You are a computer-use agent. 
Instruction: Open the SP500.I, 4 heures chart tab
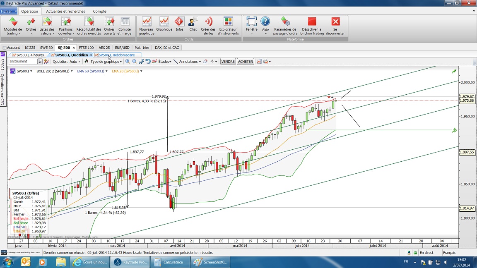pos(28,55)
